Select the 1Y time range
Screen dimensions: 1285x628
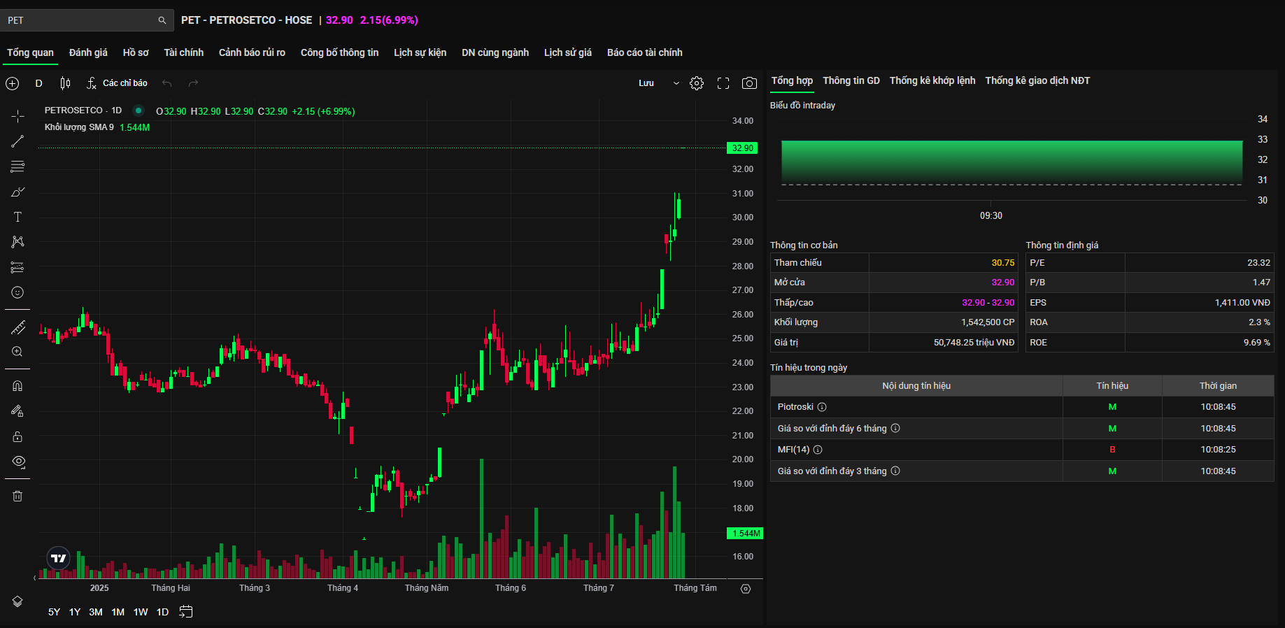[x=75, y=612]
